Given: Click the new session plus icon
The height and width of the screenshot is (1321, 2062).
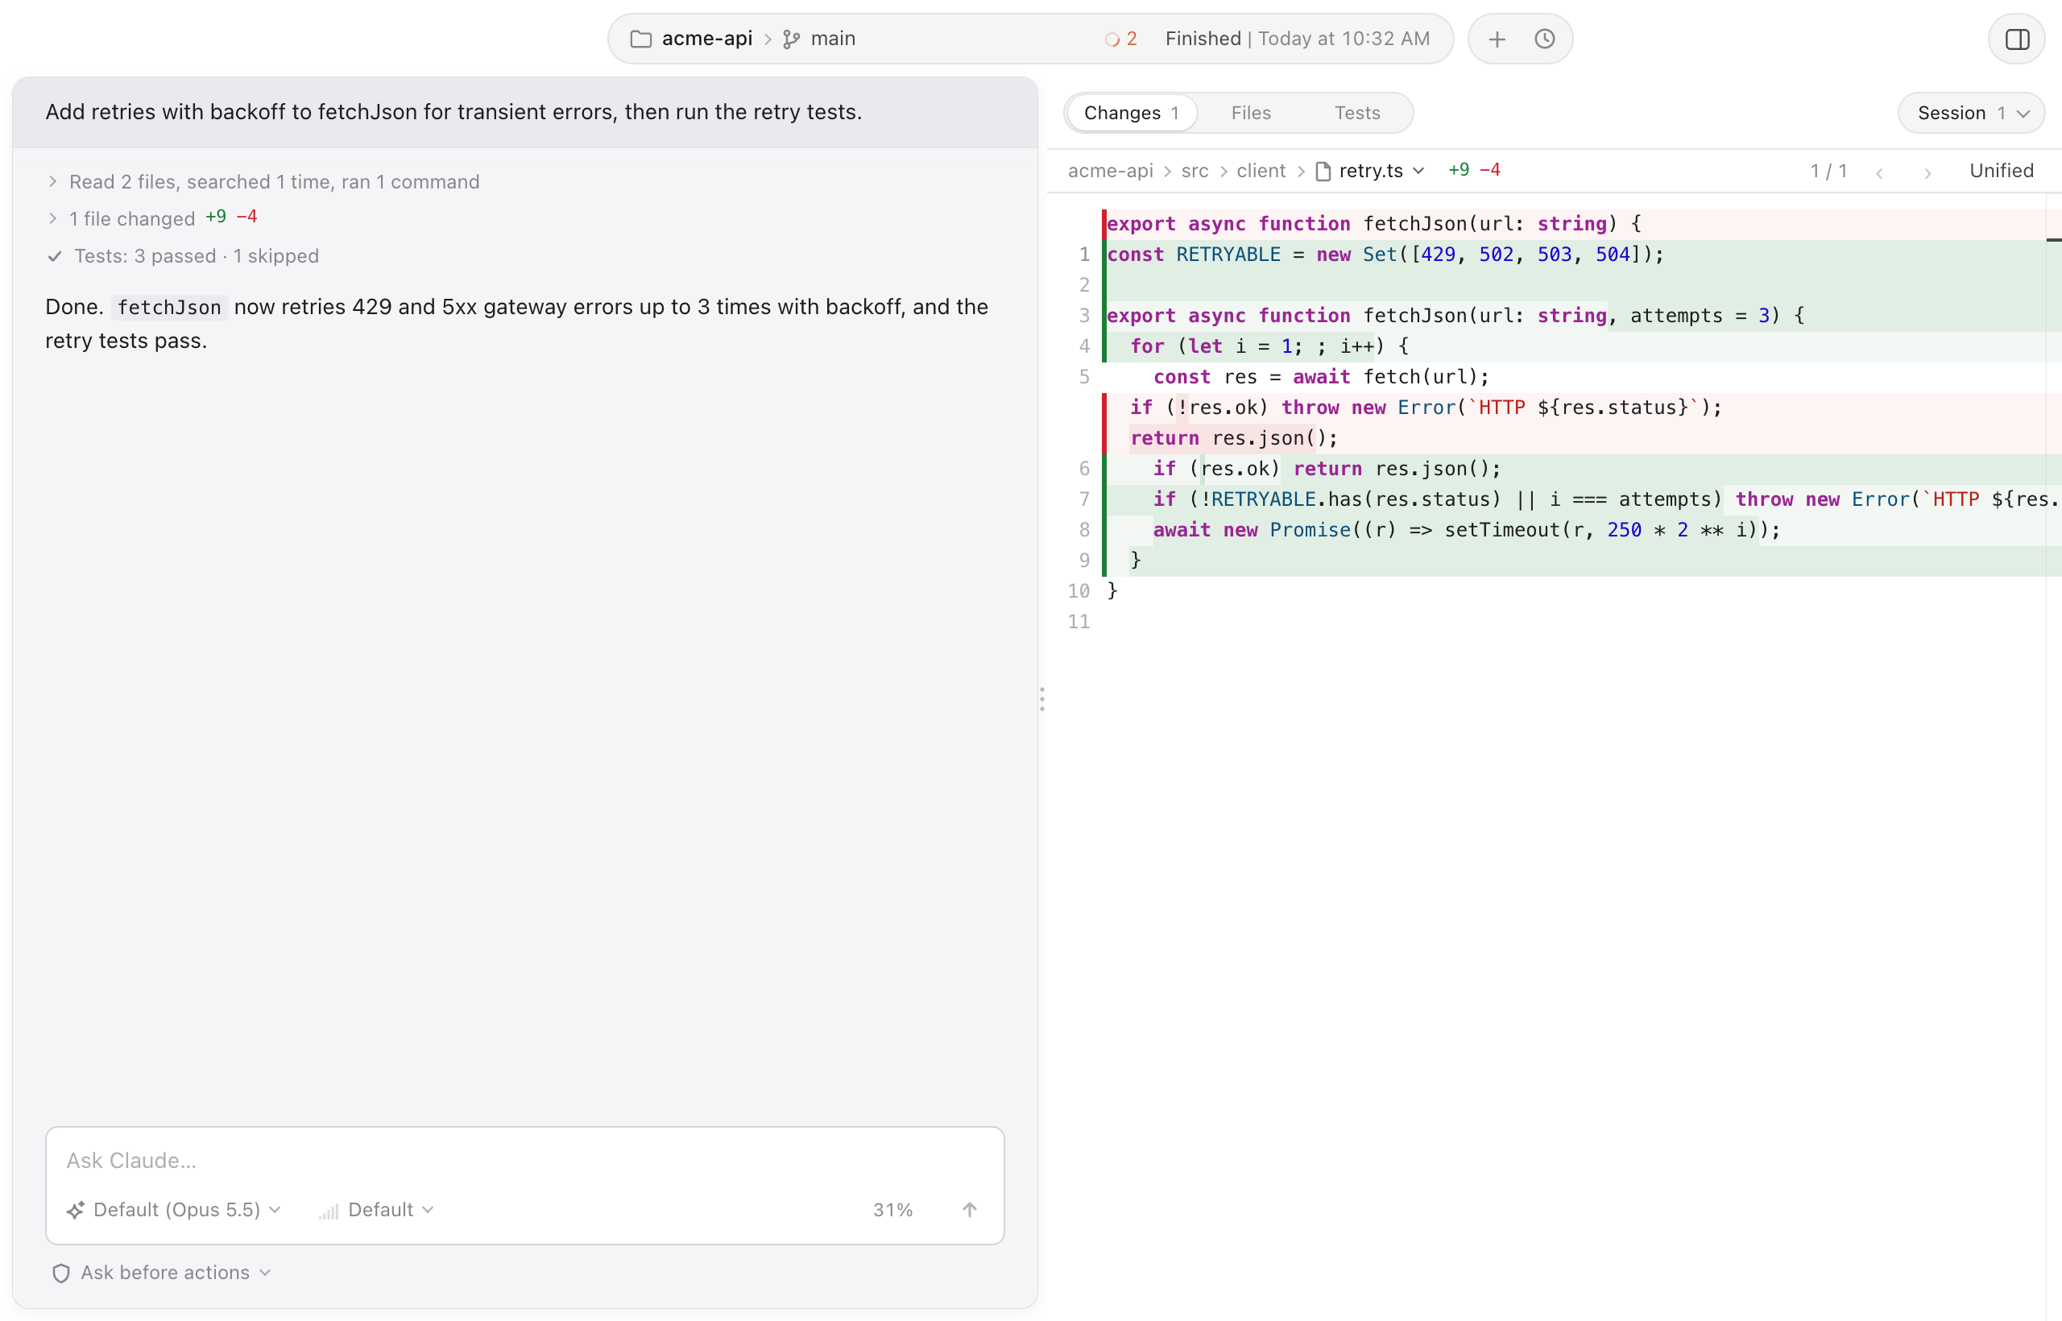Looking at the screenshot, I should (1497, 39).
